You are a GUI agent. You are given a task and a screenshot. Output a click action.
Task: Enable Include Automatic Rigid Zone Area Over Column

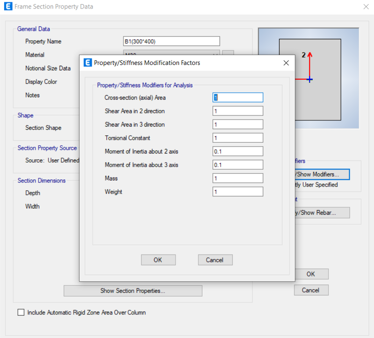point(21,312)
